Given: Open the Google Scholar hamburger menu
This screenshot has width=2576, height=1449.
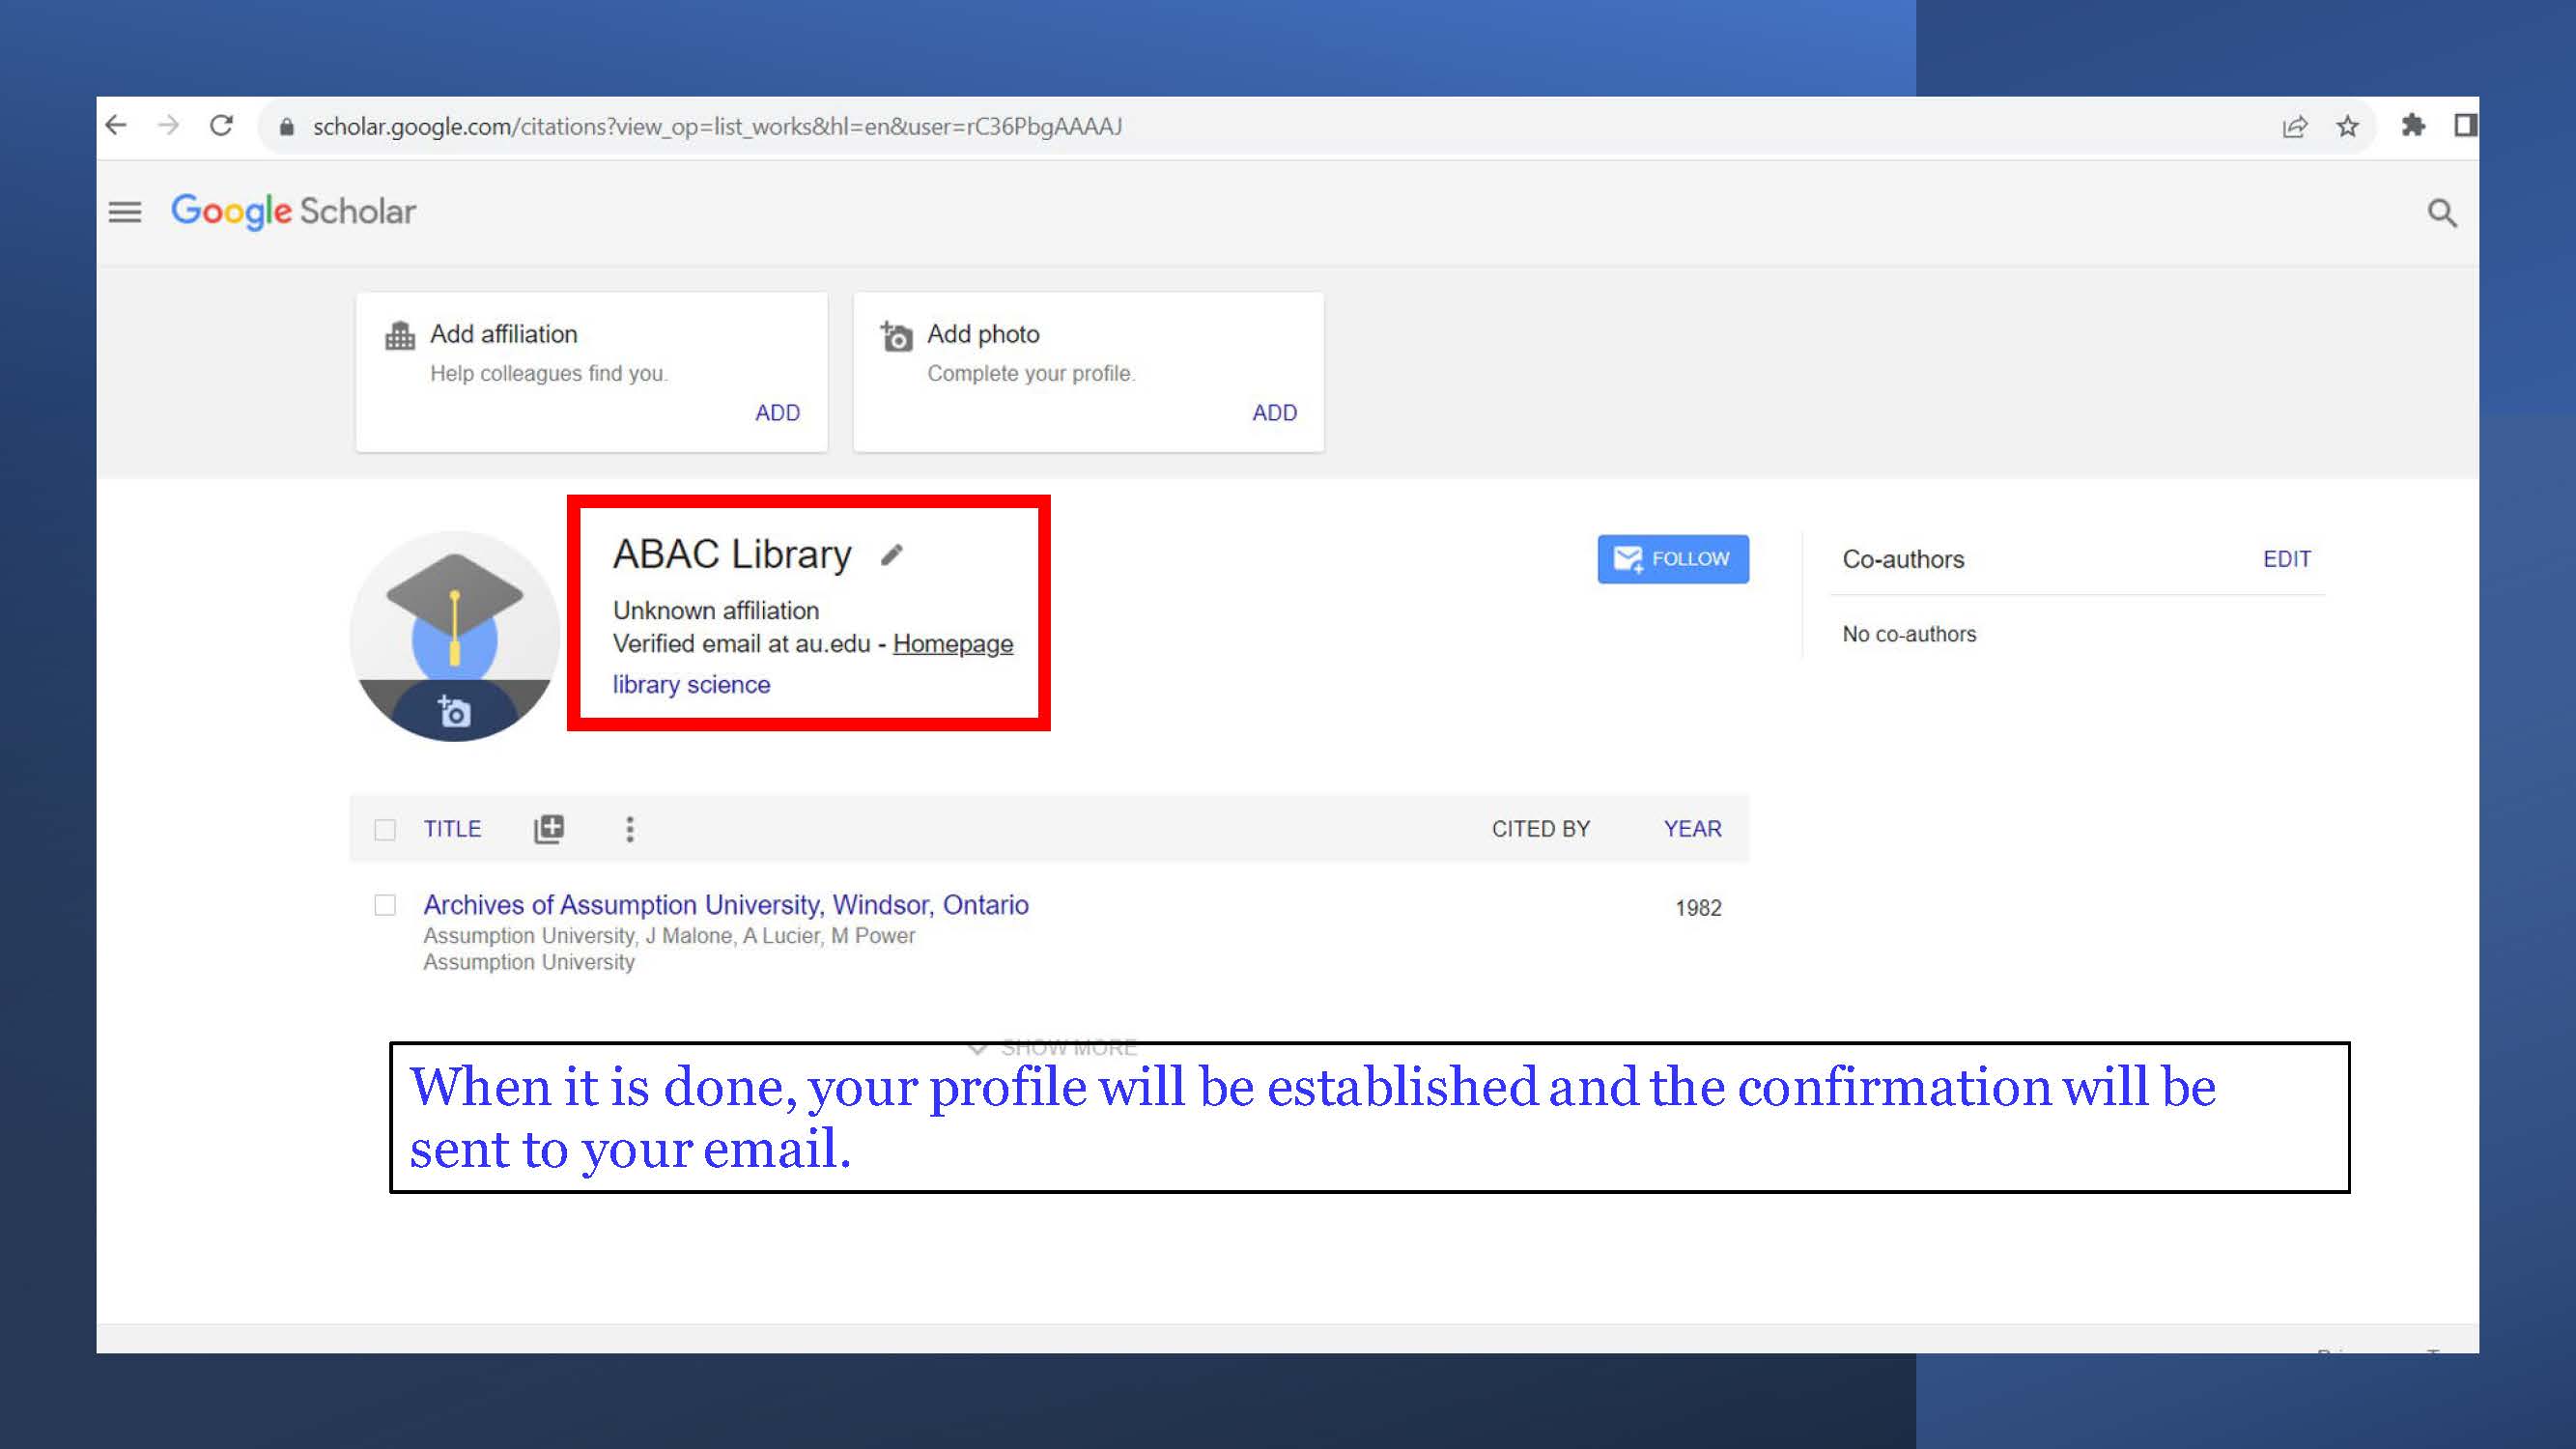Looking at the screenshot, I should 125,212.
